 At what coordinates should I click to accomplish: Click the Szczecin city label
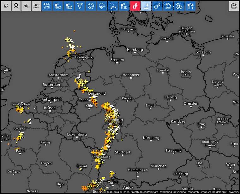pyautogui.click(x=203, y=52)
